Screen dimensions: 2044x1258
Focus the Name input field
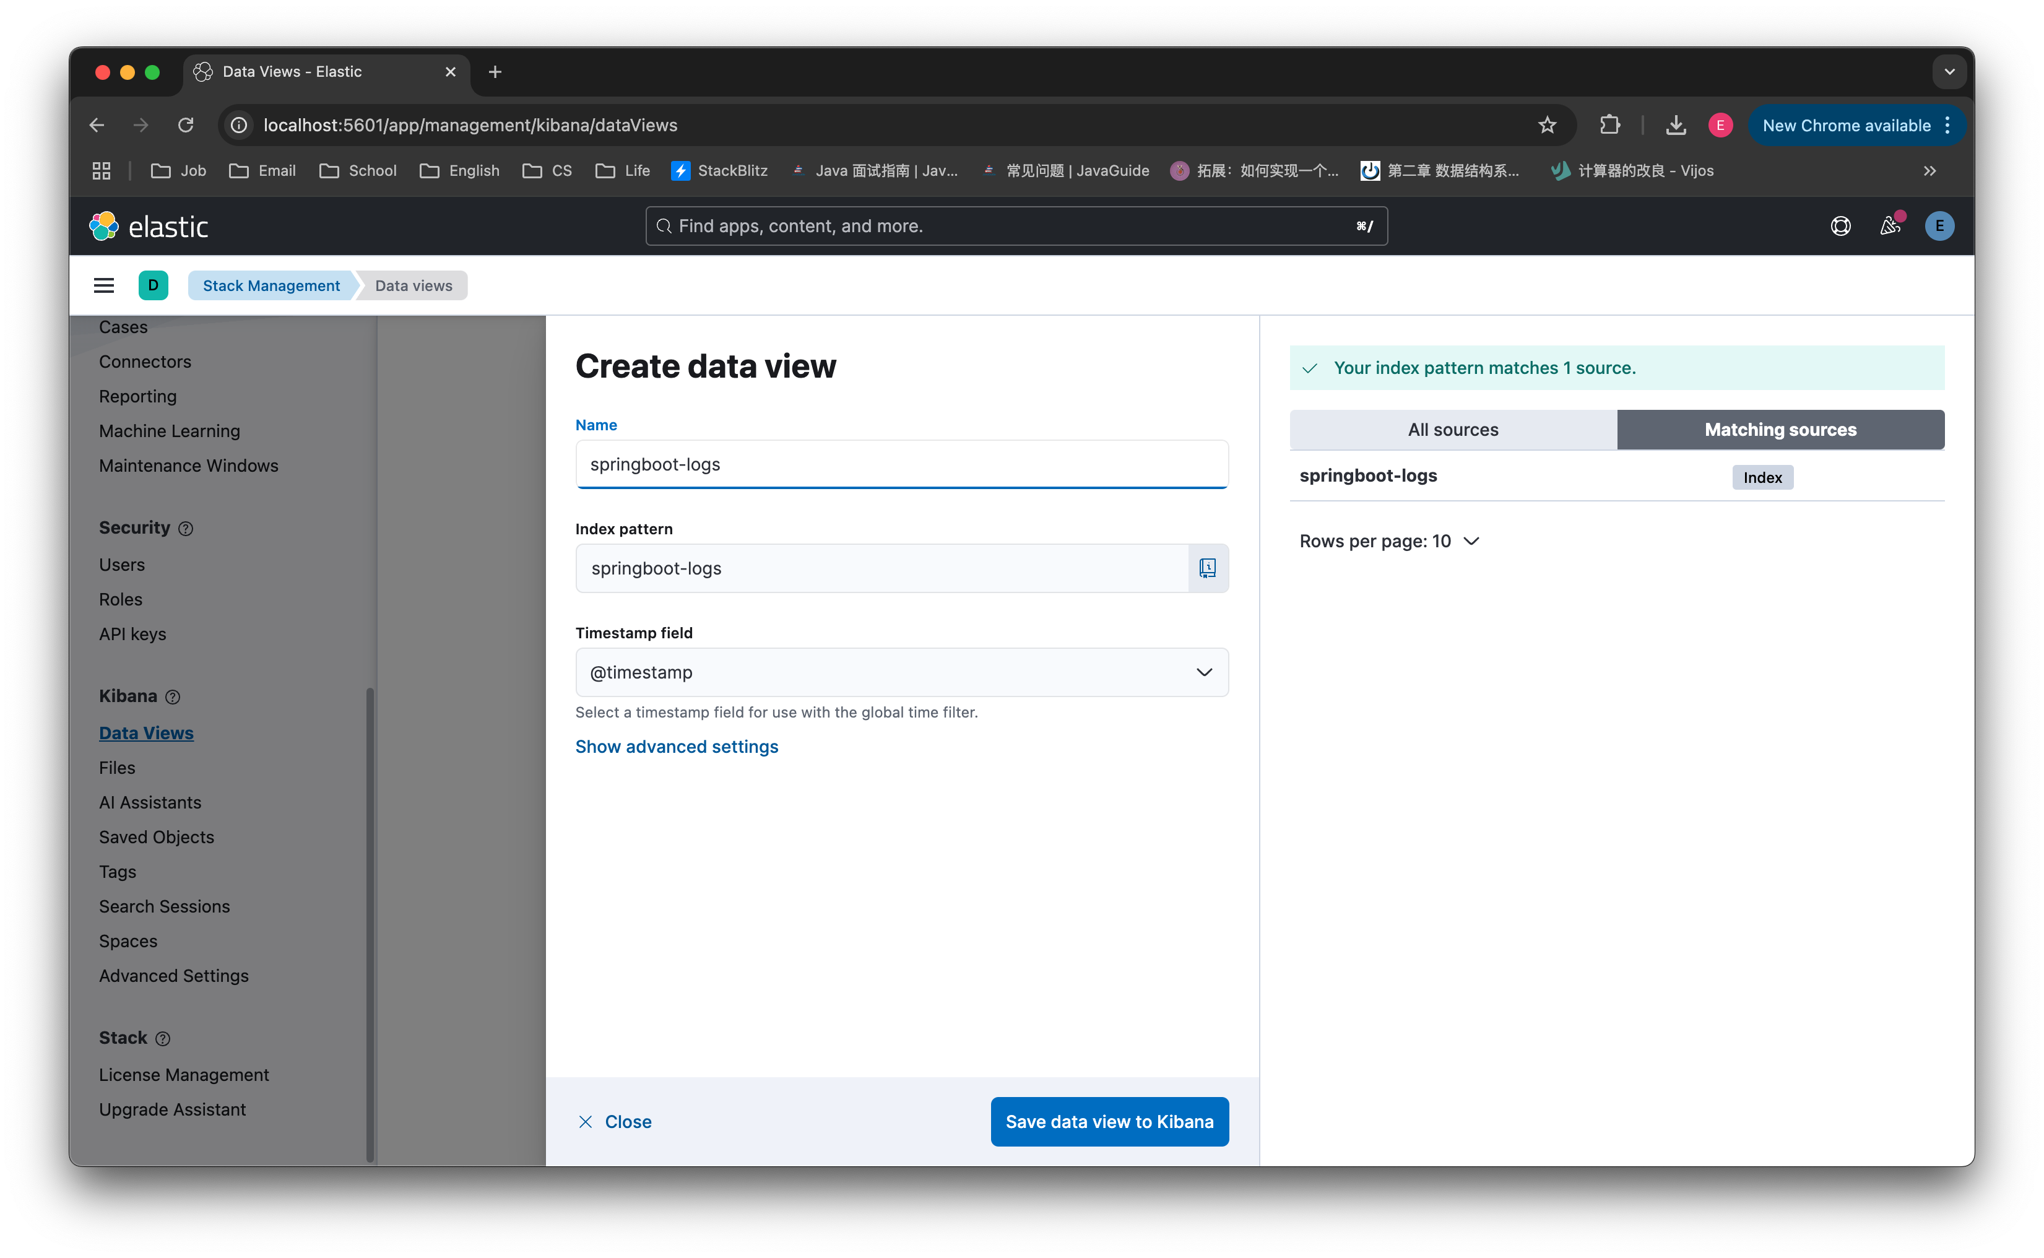click(x=902, y=464)
